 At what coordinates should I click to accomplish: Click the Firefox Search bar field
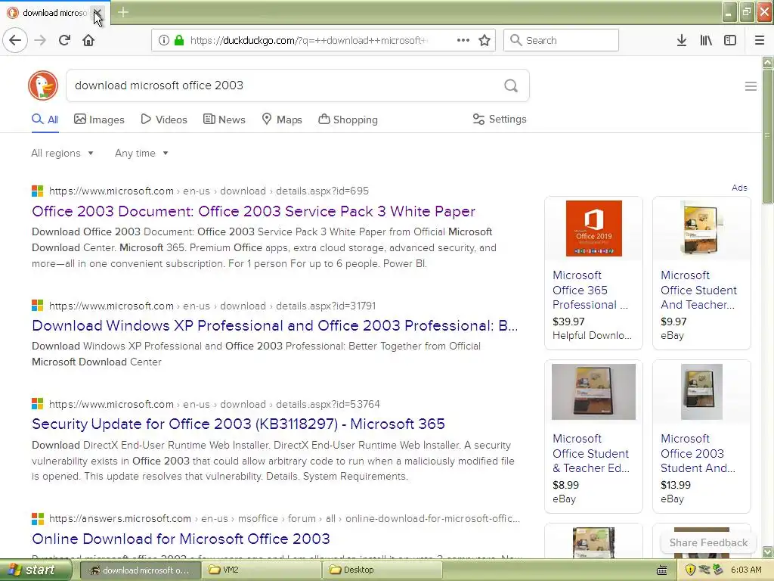pyautogui.click(x=561, y=40)
